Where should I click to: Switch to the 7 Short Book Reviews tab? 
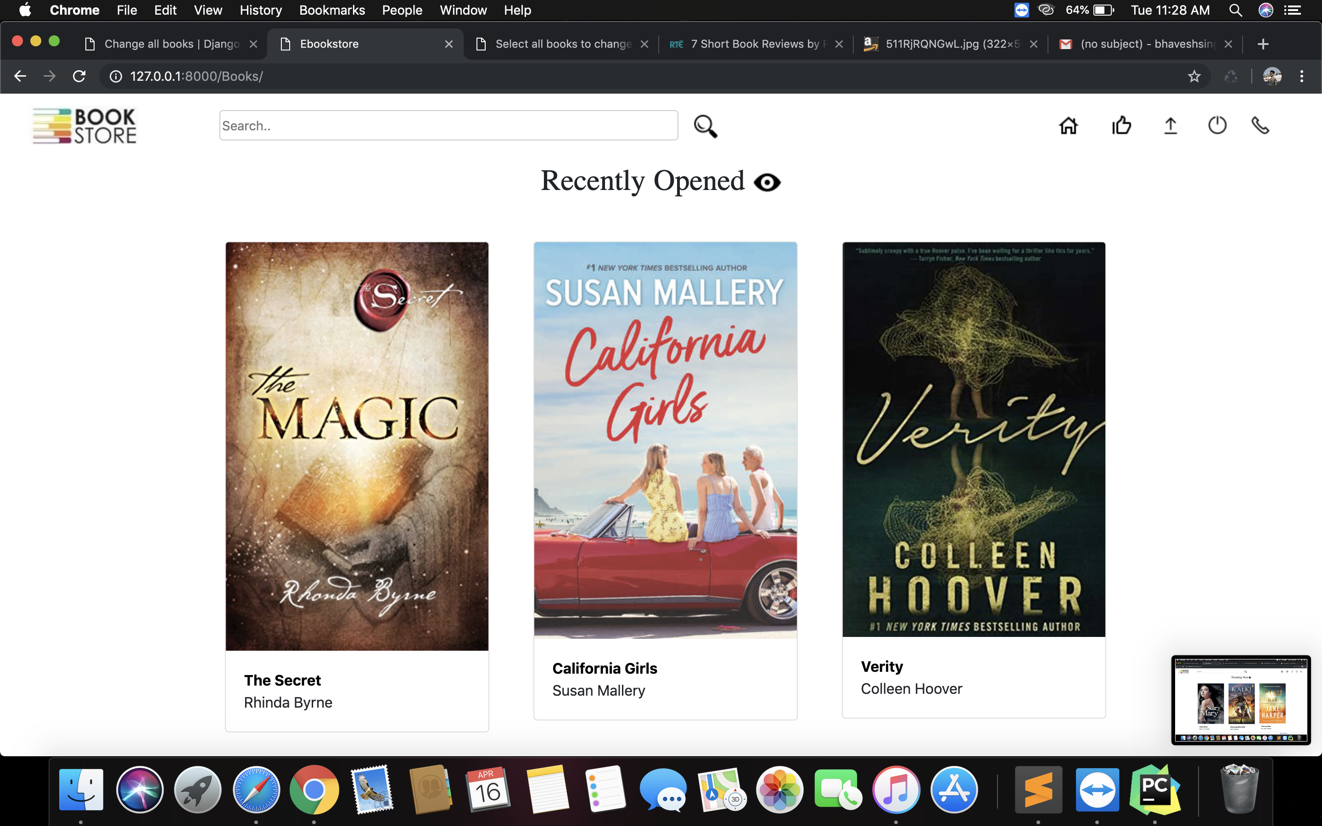pyautogui.click(x=754, y=44)
